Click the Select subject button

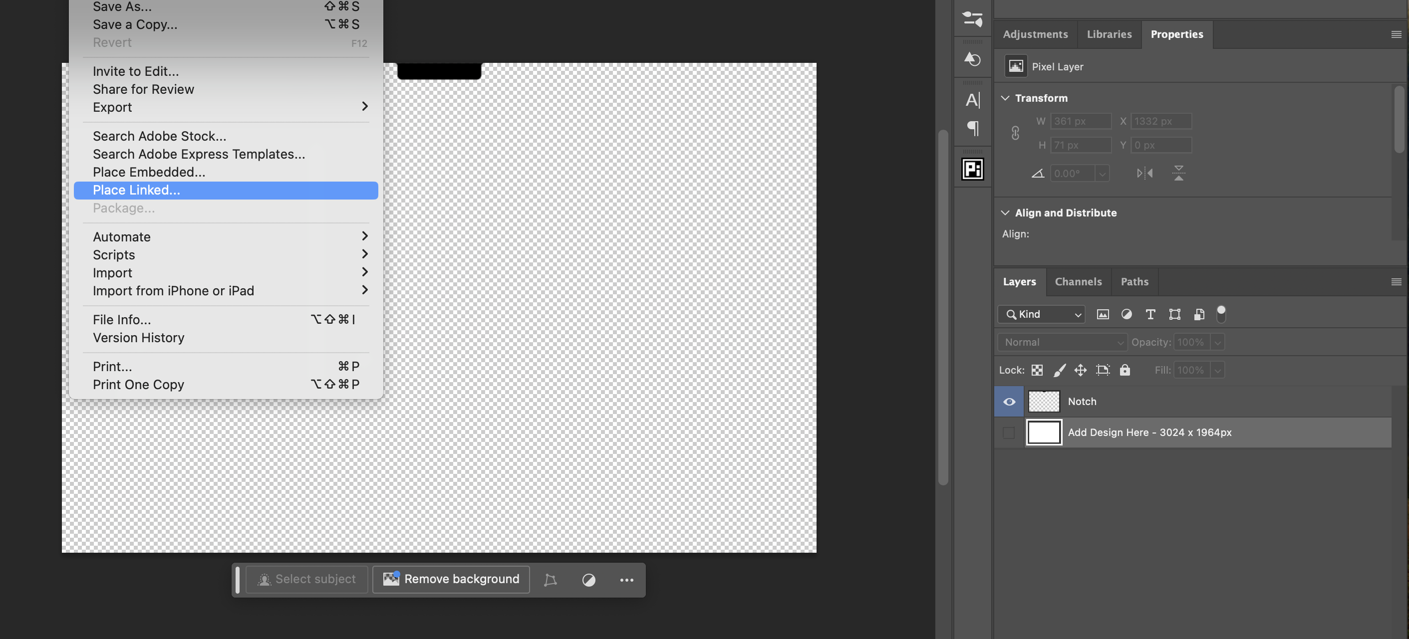pyautogui.click(x=307, y=579)
